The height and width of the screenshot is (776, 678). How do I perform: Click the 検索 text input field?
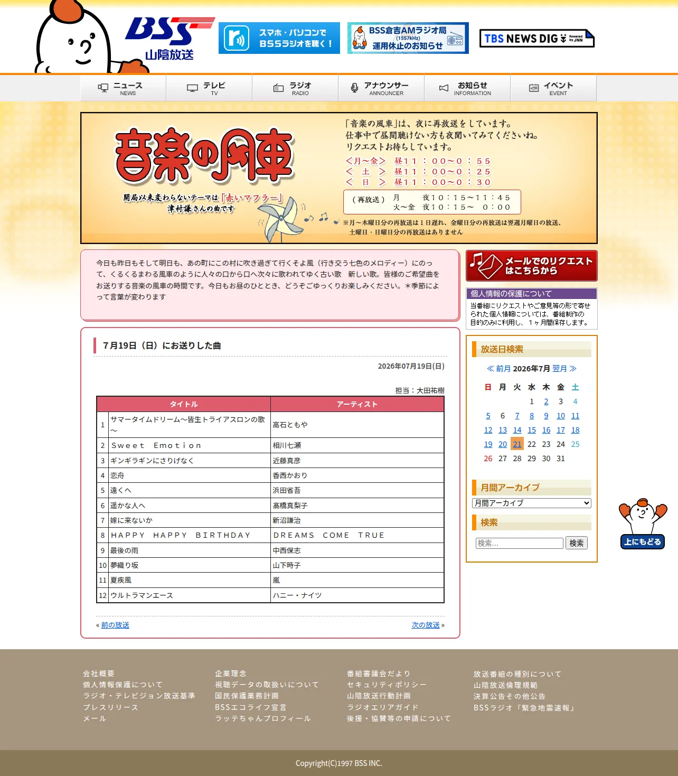pyautogui.click(x=520, y=543)
